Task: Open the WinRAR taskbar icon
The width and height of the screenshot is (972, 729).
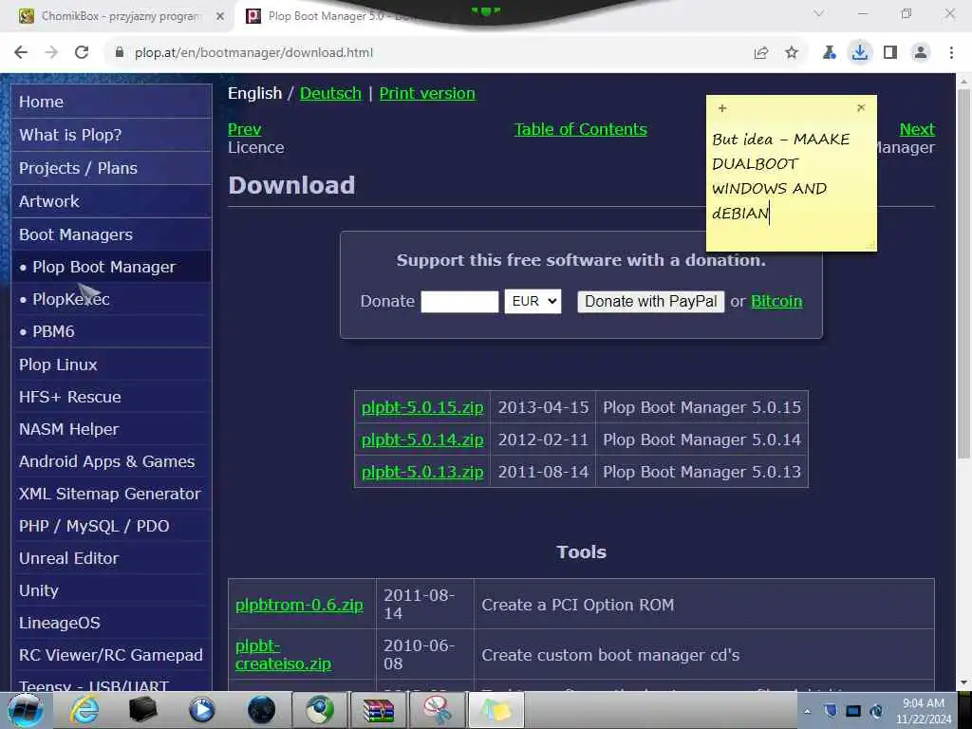Action: [x=379, y=710]
